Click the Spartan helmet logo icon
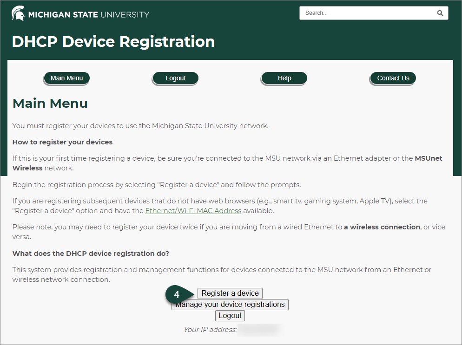 pyautogui.click(x=19, y=13)
